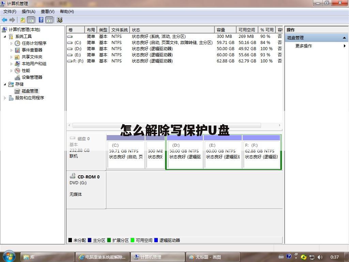The height and width of the screenshot is (262, 349).
Task: Select the Performance monitor icon
Action: click(x=17, y=71)
